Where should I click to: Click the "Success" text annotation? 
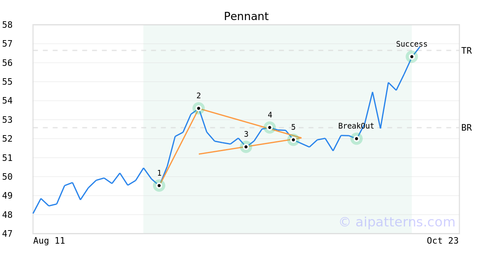tap(412, 44)
